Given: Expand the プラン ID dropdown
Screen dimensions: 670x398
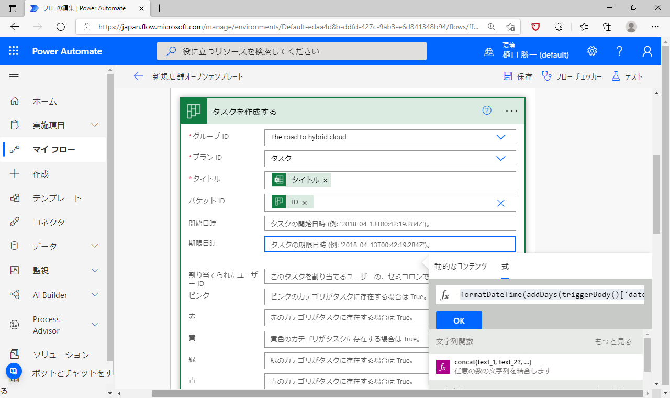Looking at the screenshot, I should pyautogui.click(x=501, y=158).
